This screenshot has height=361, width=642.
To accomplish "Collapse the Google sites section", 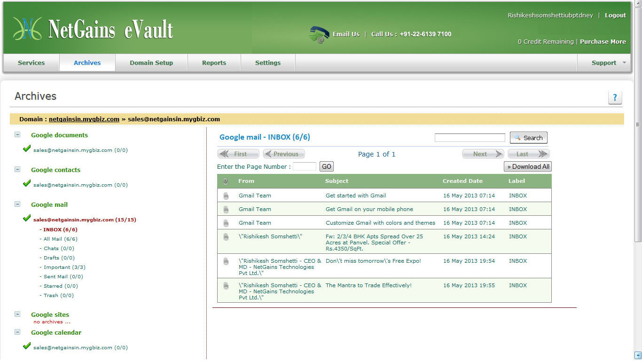I will tap(17, 314).
